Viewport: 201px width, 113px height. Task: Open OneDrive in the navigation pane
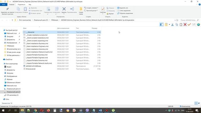tap(8, 60)
